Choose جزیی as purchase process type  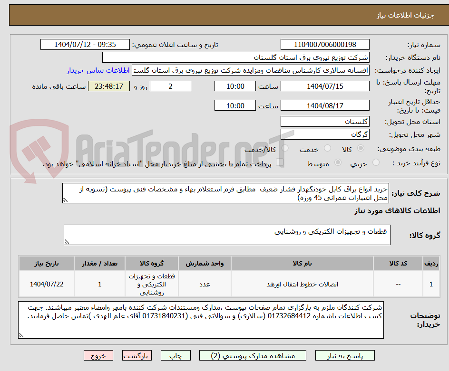(x=375, y=162)
